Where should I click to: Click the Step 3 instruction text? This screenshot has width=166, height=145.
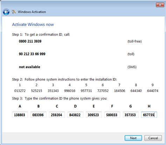click(x=60, y=98)
